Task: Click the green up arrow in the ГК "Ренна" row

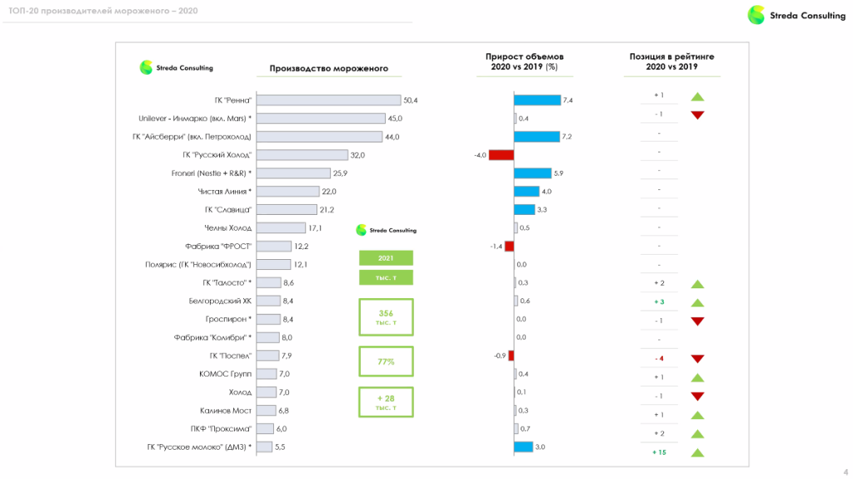Action: [697, 97]
